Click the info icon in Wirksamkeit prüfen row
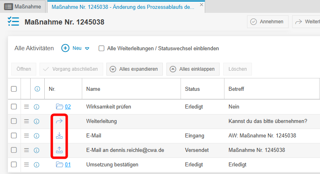The width and height of the screenshot is (320, 174). click(x=36, y=106)
